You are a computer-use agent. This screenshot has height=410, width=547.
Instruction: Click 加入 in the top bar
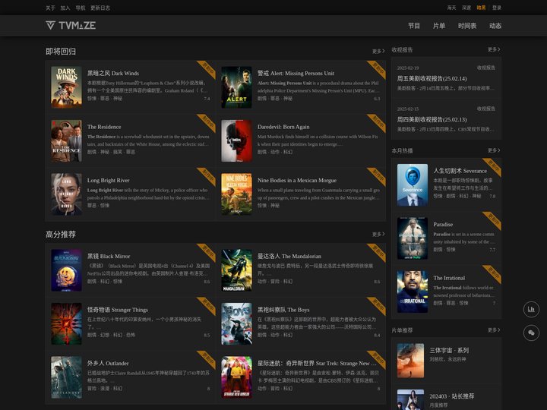point(65,8)
